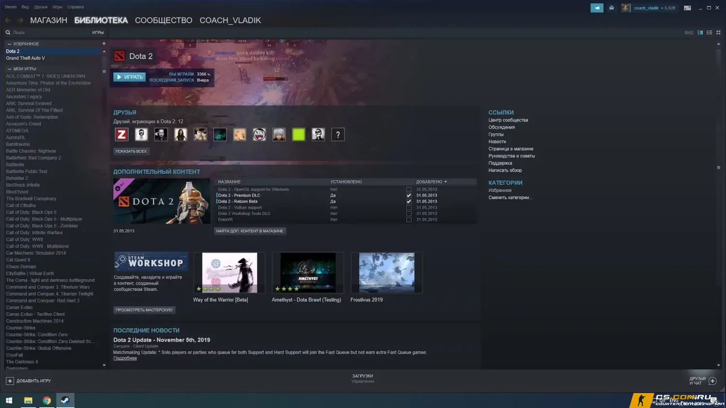Open the Друзья menu
726x408 pixels.
(41, 7)
